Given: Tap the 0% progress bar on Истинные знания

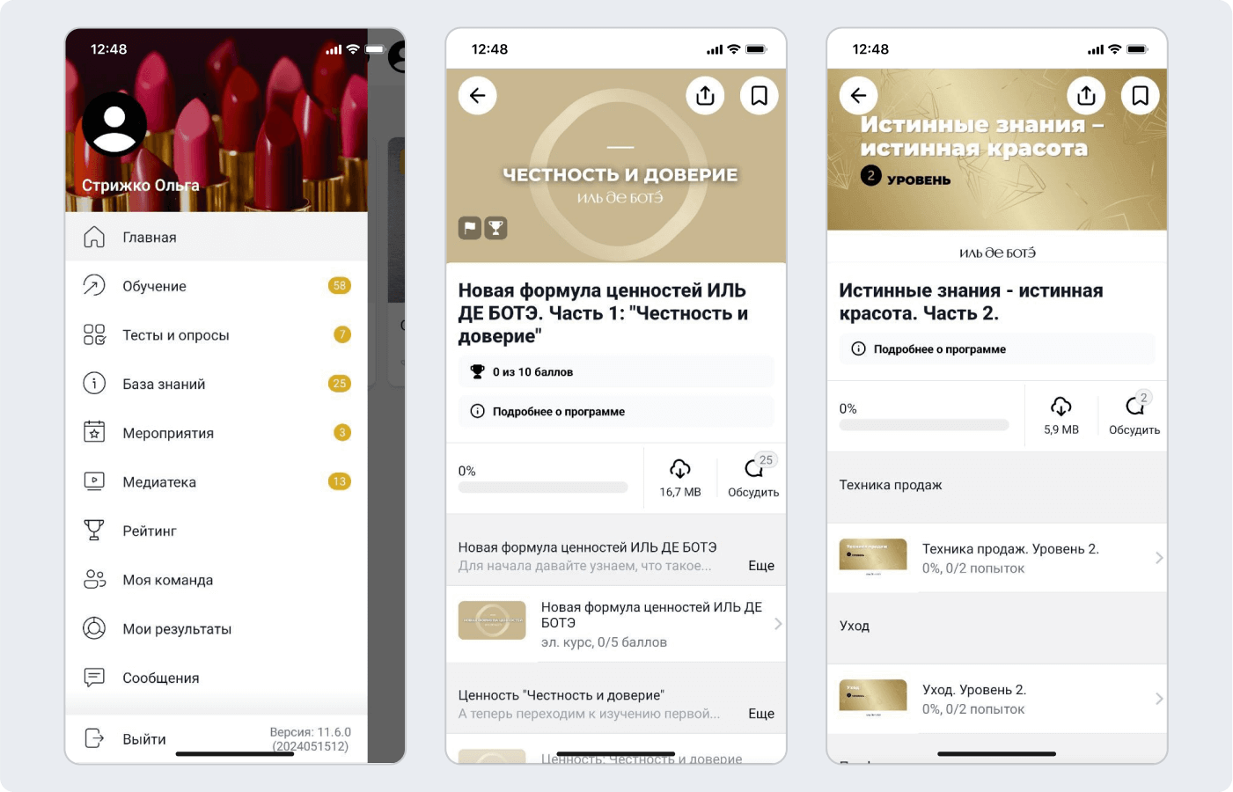Looking at the screenshot, I should point(924,425).
